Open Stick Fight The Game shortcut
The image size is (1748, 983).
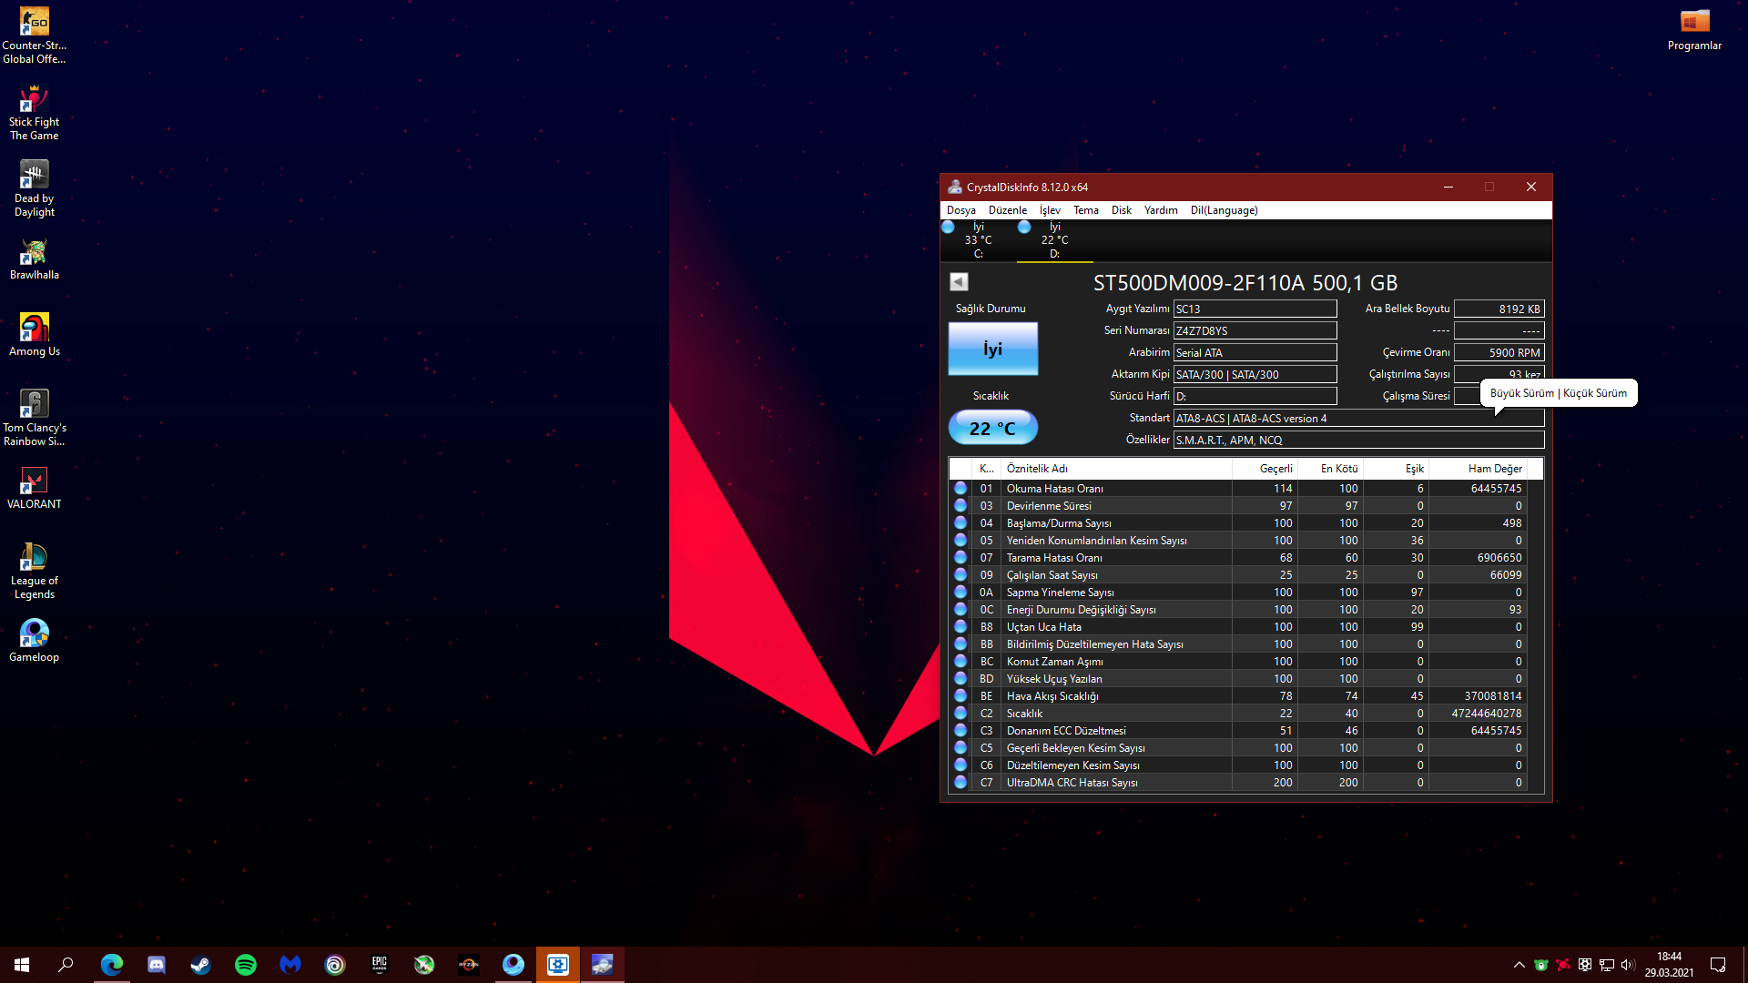coord(35,112)
